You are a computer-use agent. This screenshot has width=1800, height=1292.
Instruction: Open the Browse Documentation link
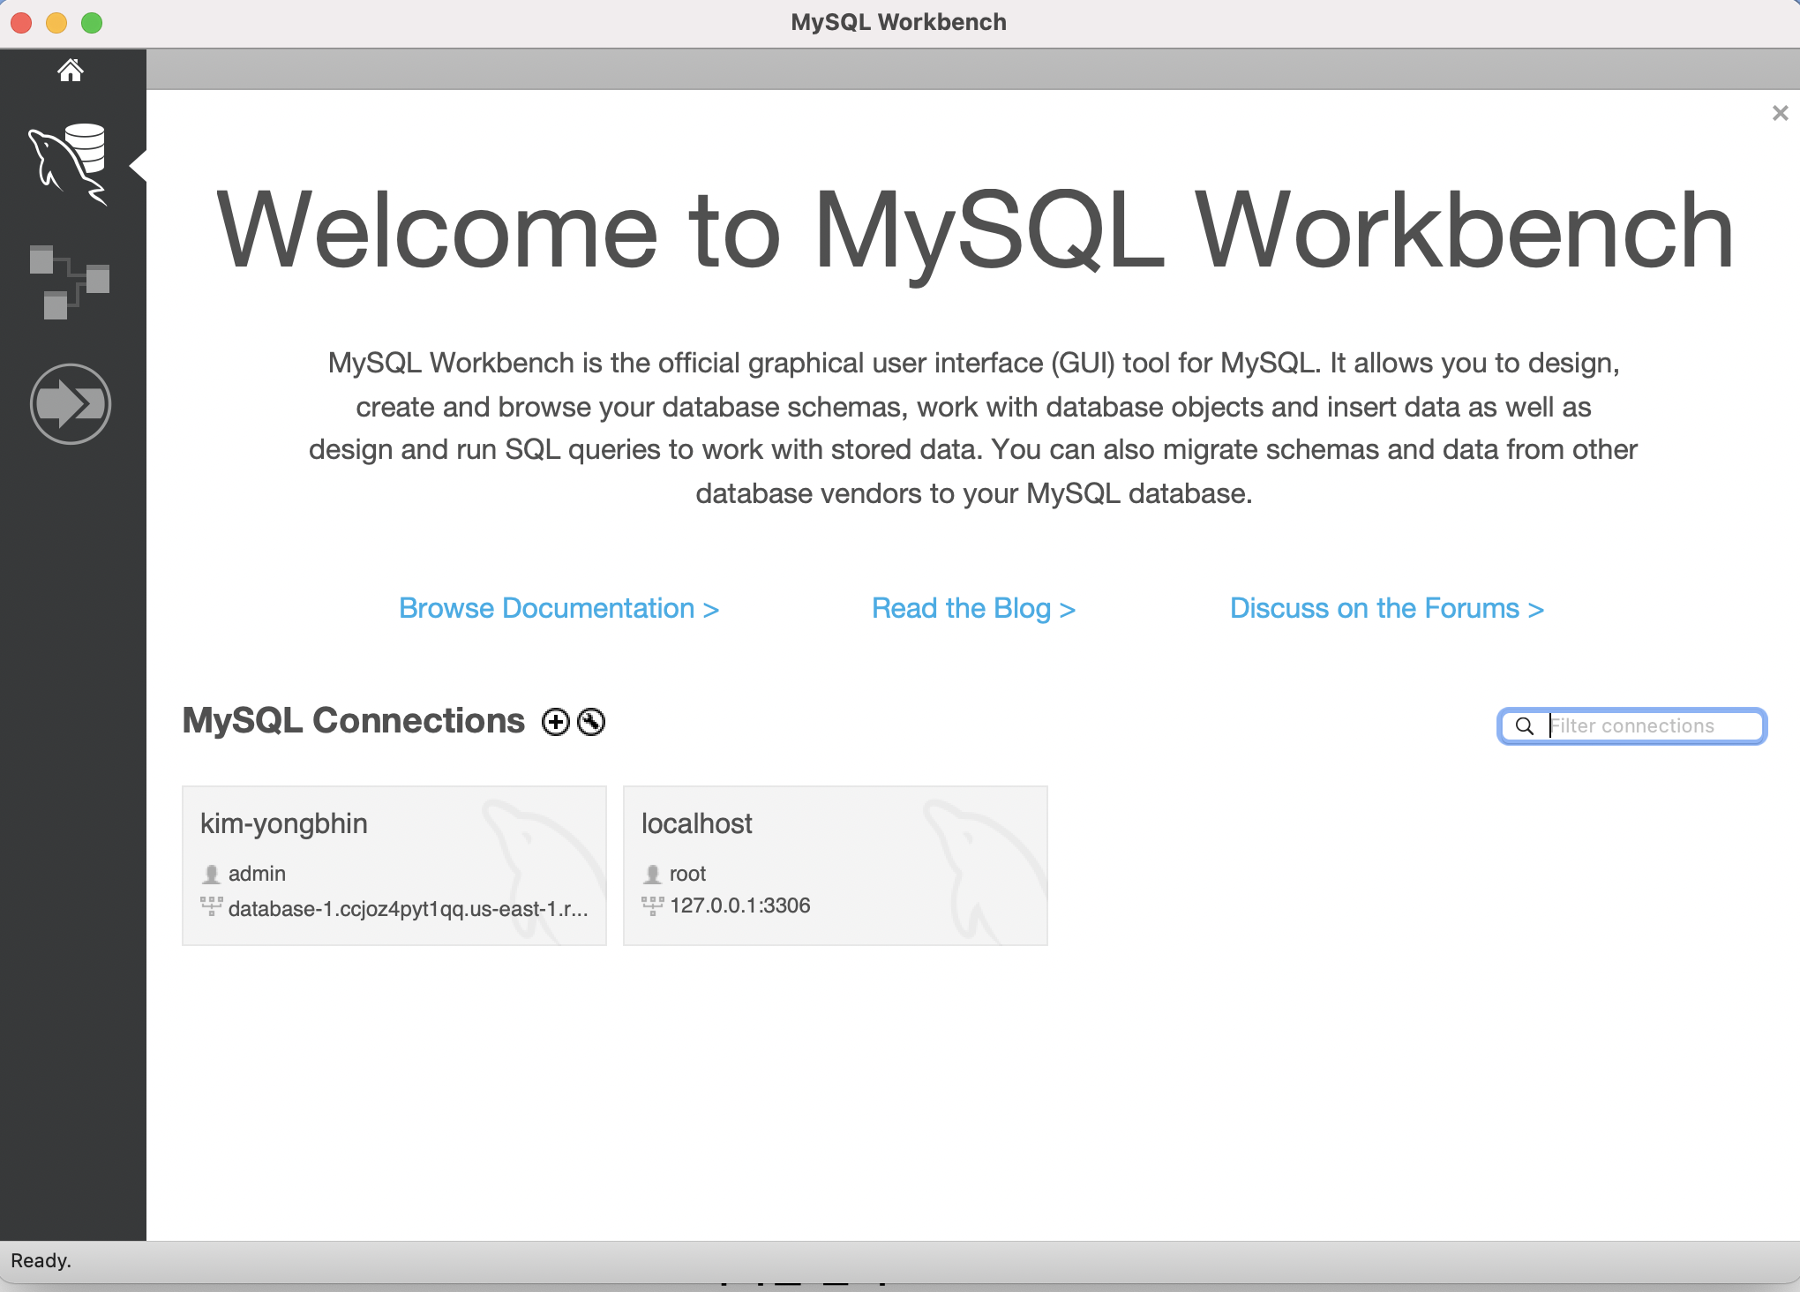(559, 608)
